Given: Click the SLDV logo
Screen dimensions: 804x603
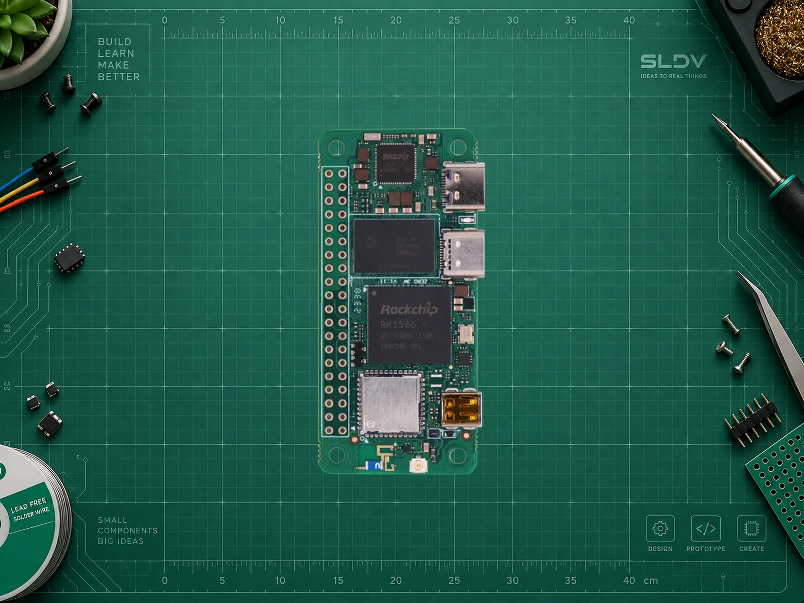Looking at the screenshot, I should click(673, 61).
